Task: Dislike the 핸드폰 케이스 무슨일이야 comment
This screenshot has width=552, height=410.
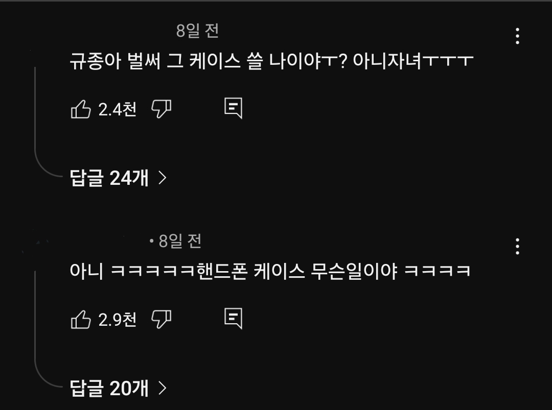Action: tap(161, 319)
